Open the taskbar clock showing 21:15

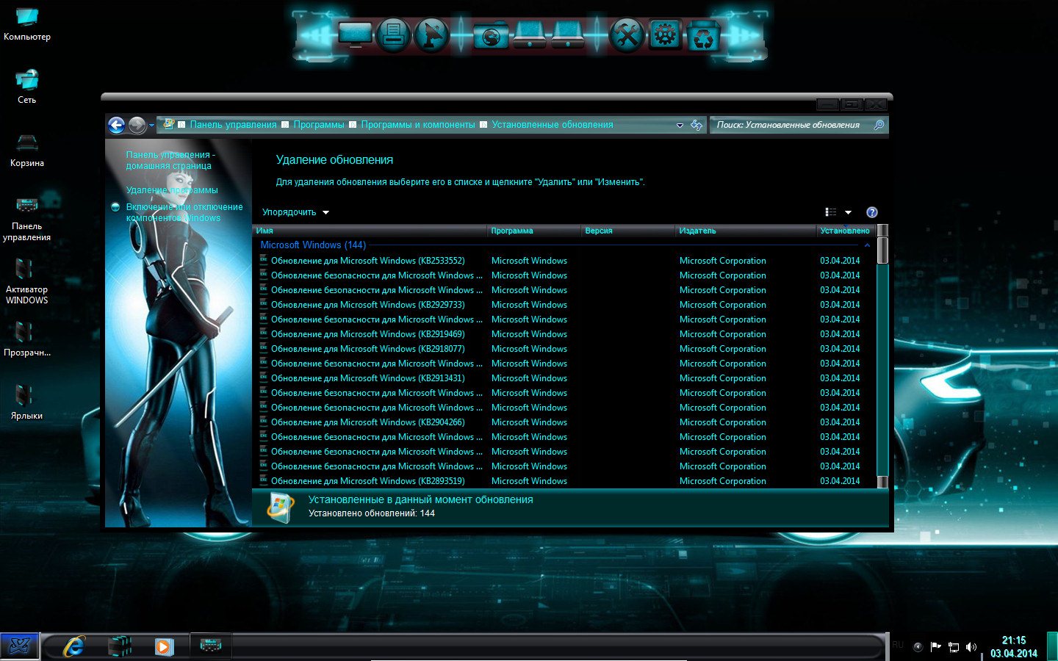1013,646
